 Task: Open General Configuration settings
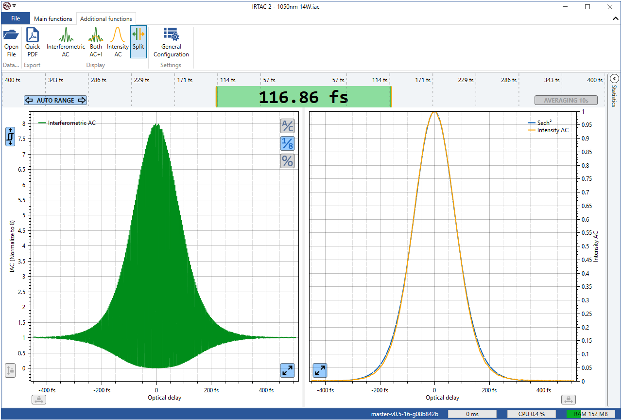coord(171,42)
